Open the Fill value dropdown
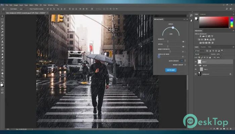 pos(222,57)
